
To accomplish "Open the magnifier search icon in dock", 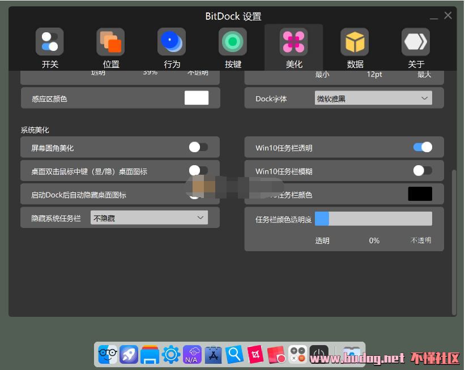I will tap(234, 355).
